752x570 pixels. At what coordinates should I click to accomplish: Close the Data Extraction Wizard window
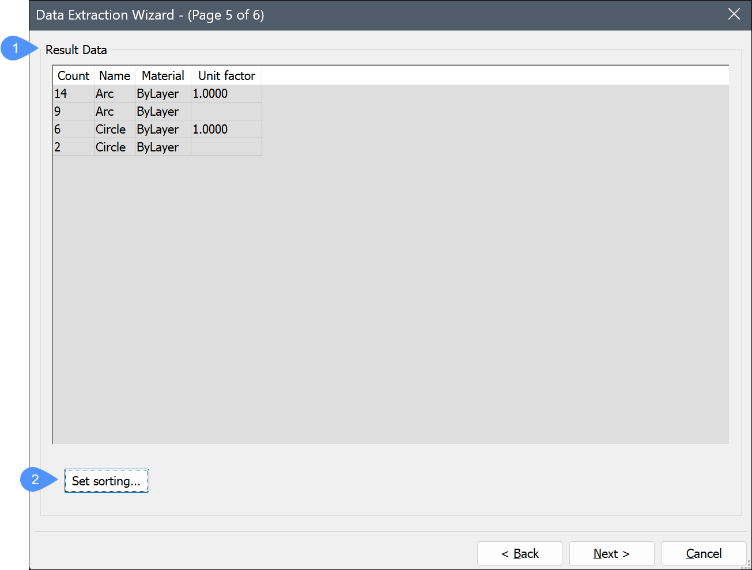734,14
